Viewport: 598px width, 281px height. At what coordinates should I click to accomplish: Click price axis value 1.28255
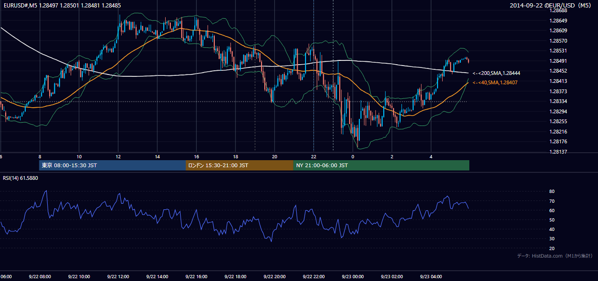[558, 121]
